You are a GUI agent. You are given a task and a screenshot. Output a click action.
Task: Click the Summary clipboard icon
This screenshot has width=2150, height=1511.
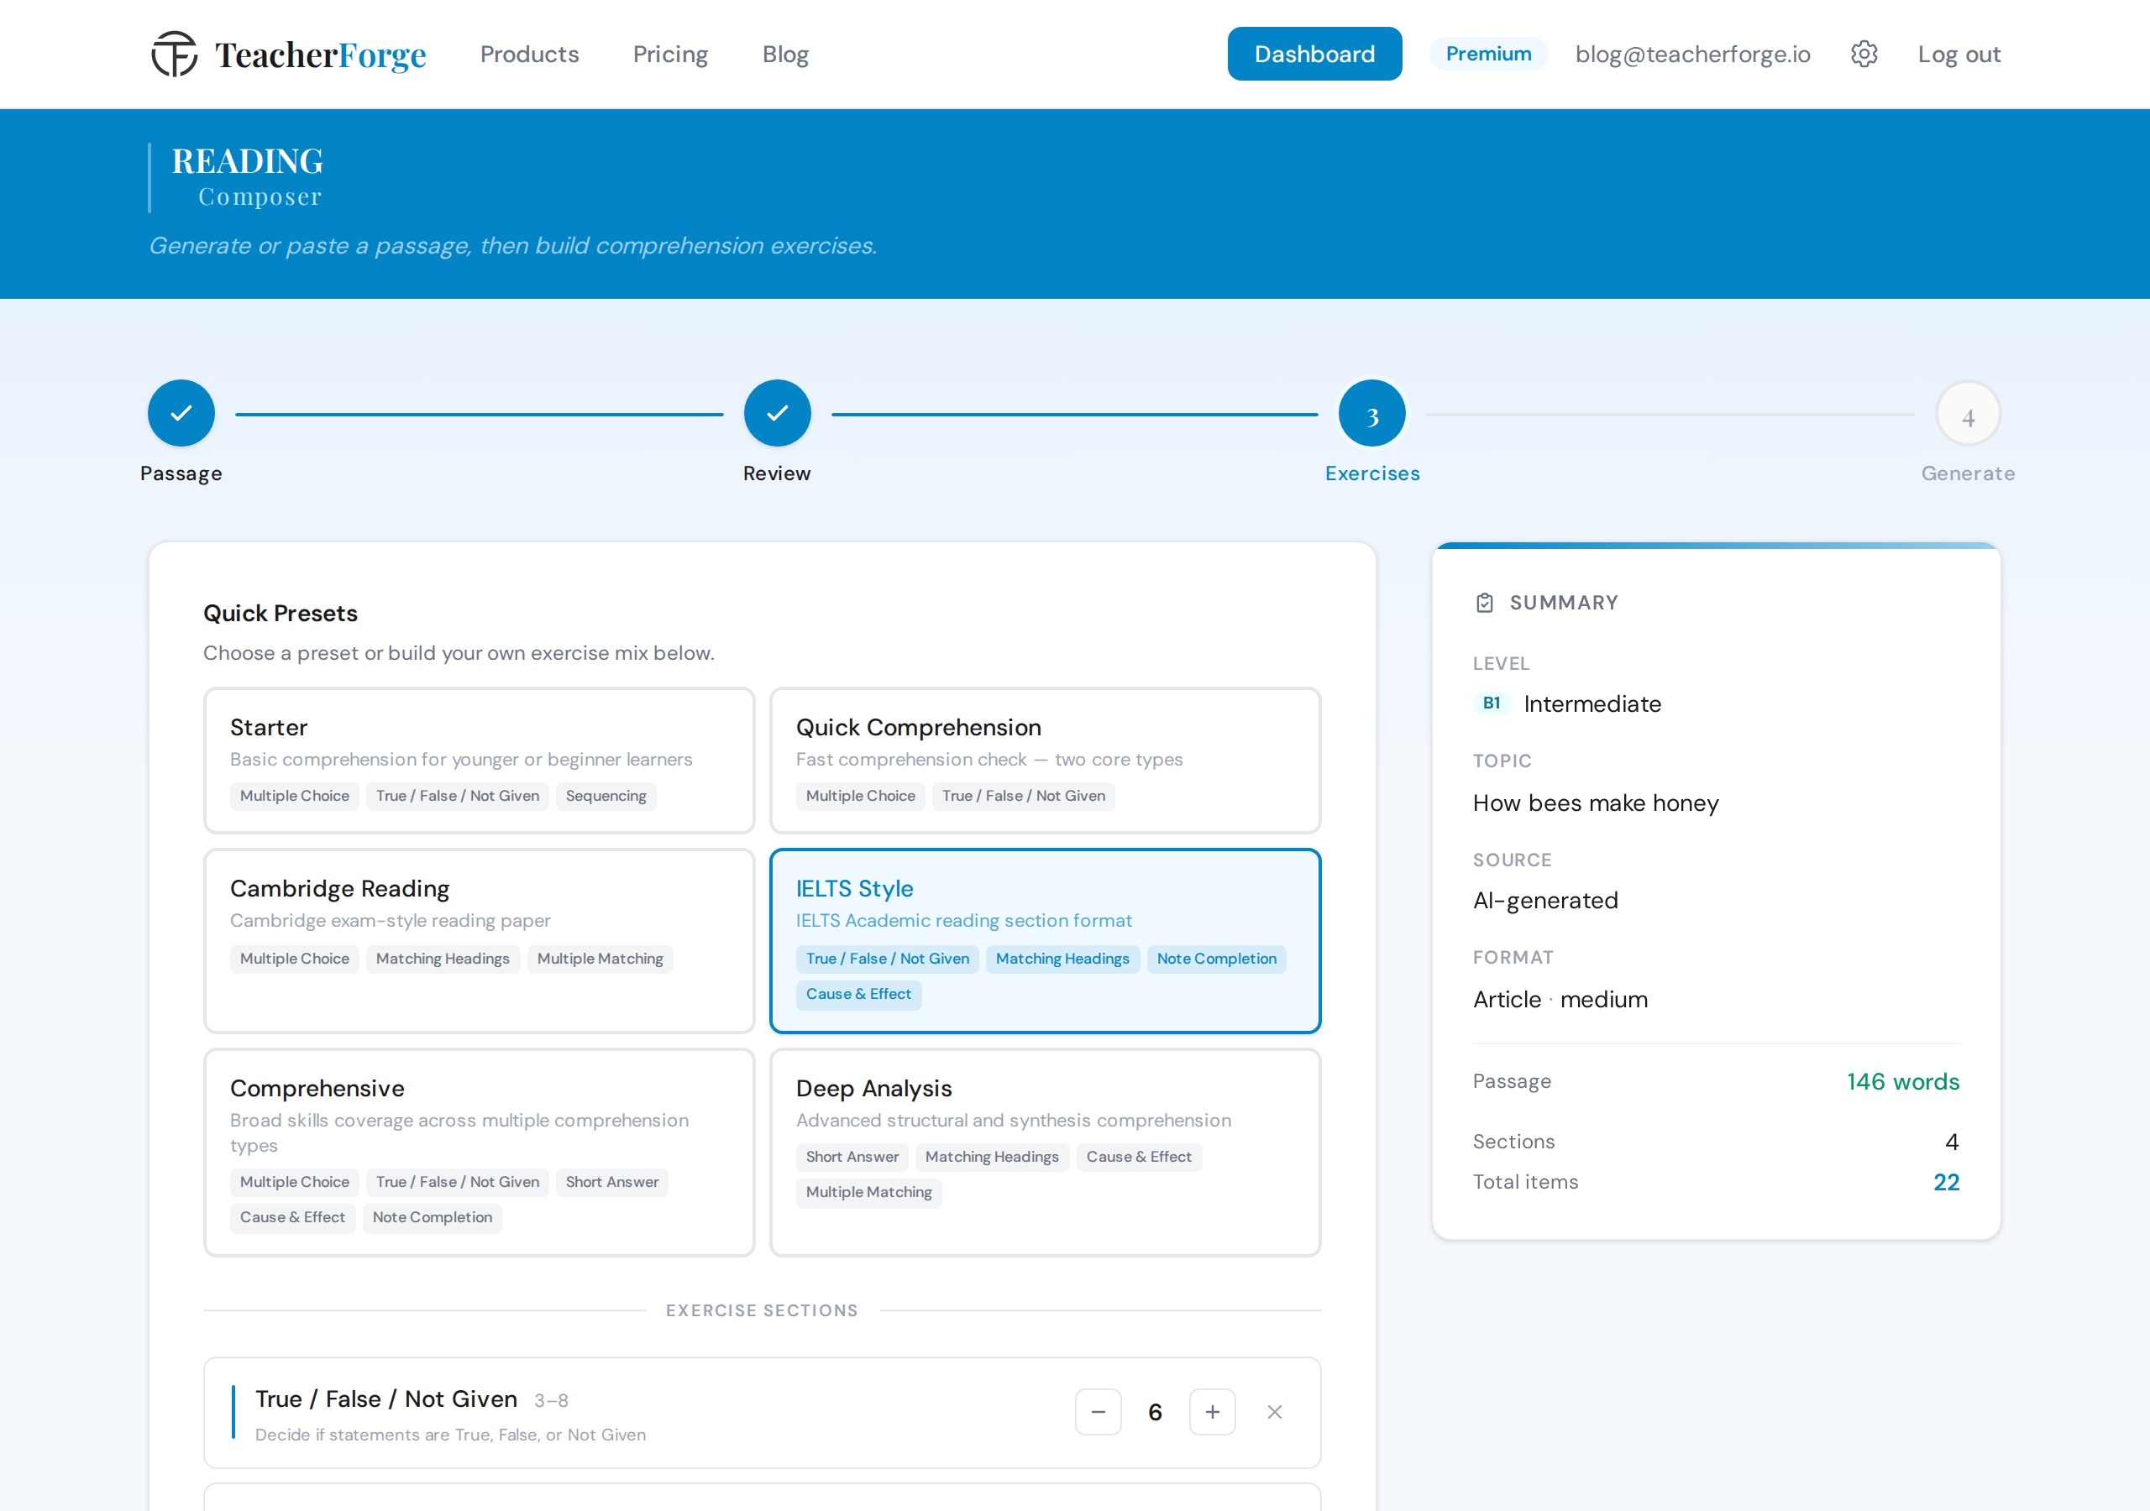coord(1484,603)
